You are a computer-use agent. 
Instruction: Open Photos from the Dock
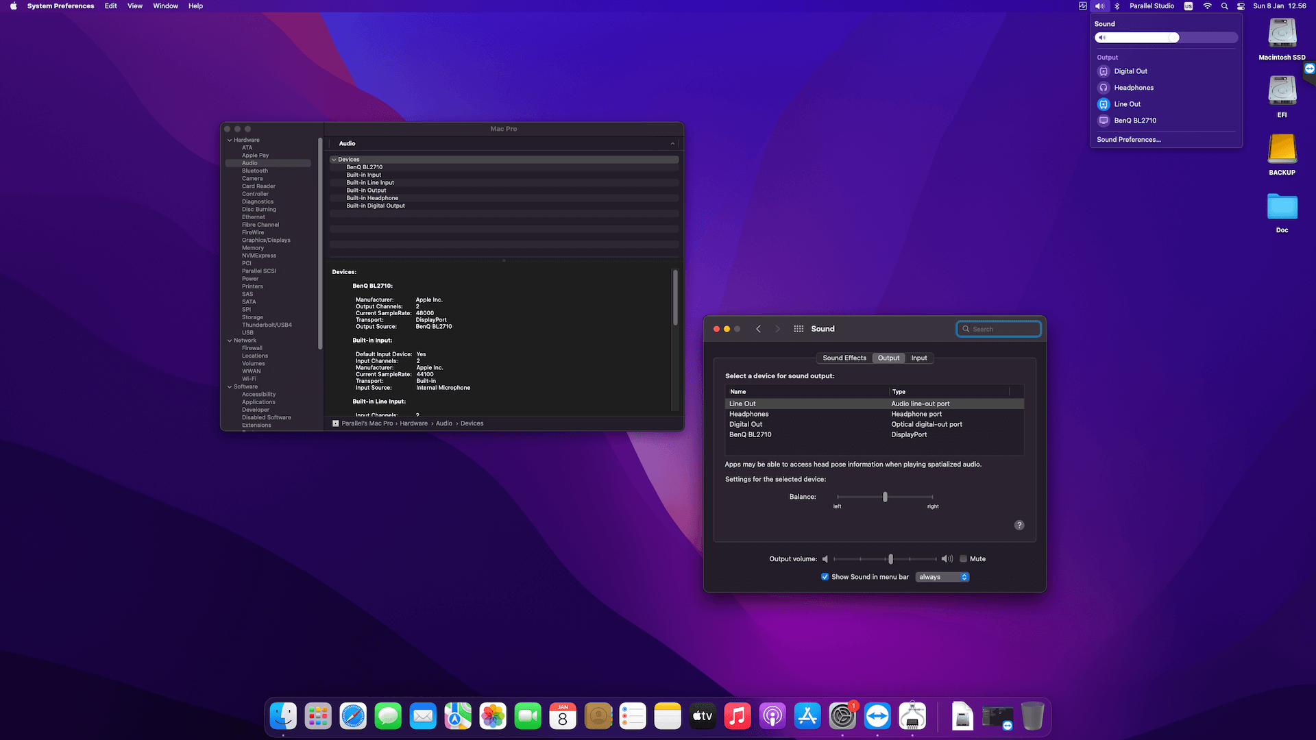(x=493, y=716)
